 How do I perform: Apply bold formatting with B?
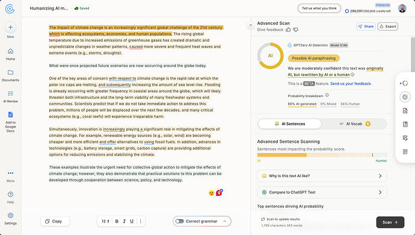coord(117,221)
